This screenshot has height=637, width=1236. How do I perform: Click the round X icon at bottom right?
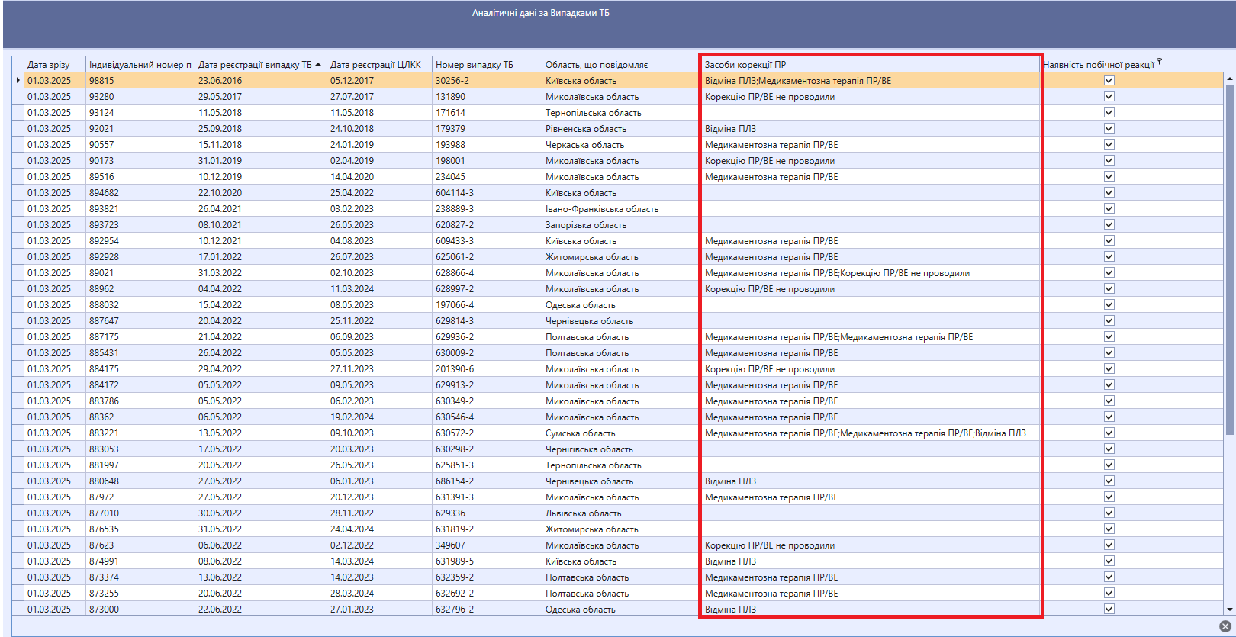pyautogui.click(x=1225, y=626)
